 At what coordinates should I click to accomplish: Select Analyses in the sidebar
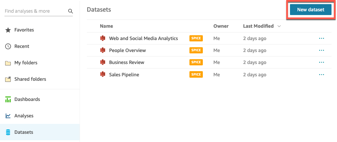[x=24, y=116]
